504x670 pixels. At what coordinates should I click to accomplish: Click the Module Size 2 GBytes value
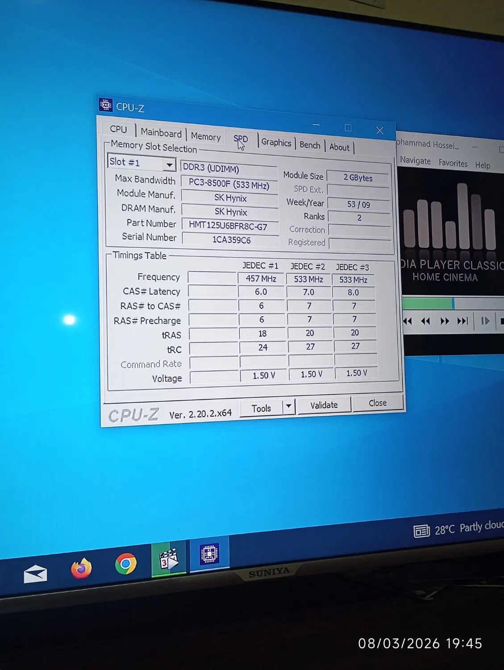[x=358, y=178]
